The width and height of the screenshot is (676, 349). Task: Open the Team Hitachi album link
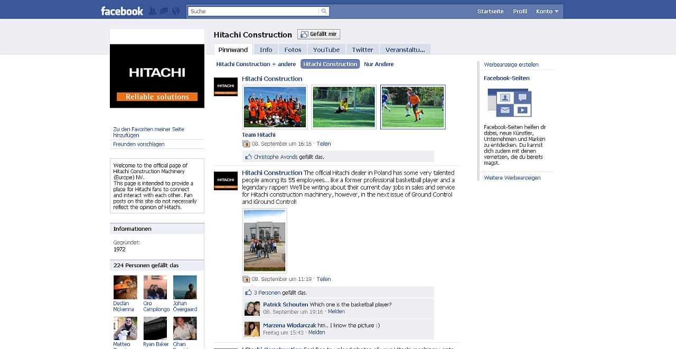pyautogui.click(x=259, y=135)
